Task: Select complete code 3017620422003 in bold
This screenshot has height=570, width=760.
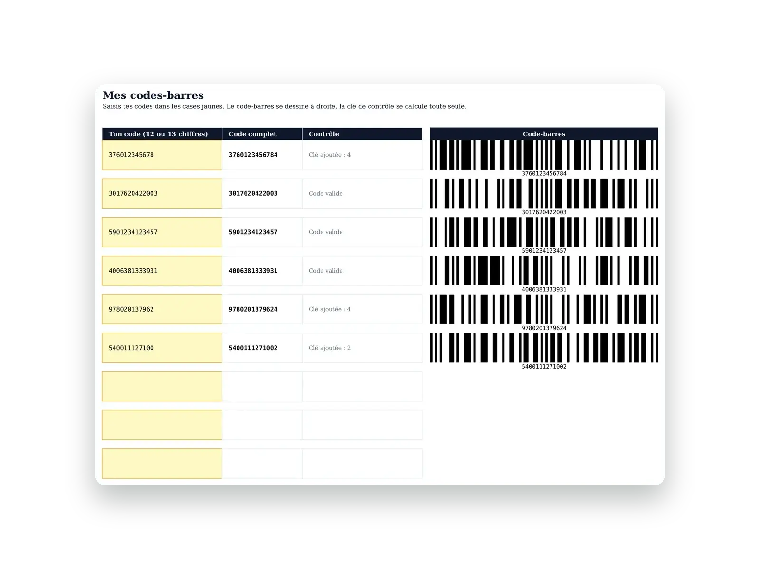Action: [253, 193]
